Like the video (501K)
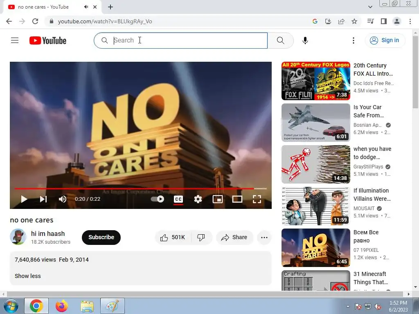 [173, 238]
